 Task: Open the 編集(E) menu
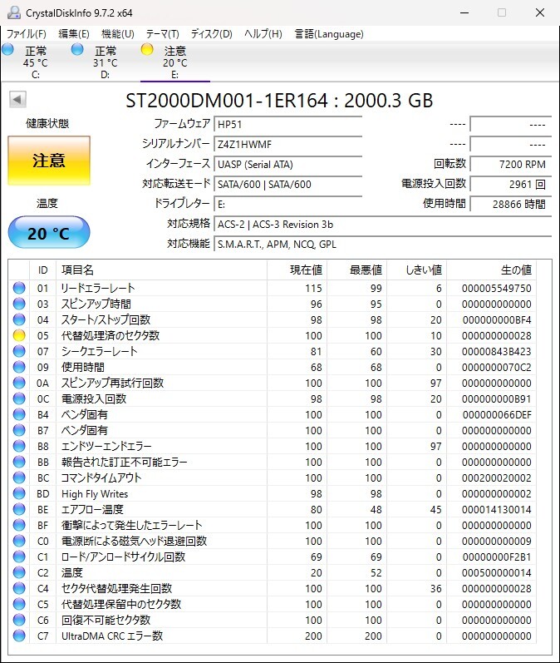click(73, 34)
